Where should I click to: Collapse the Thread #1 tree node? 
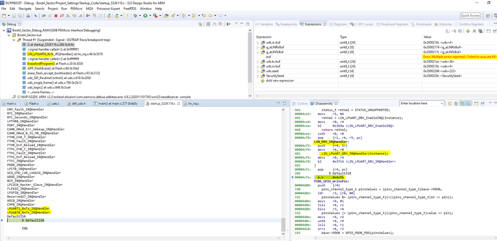[x=14, y=40]
